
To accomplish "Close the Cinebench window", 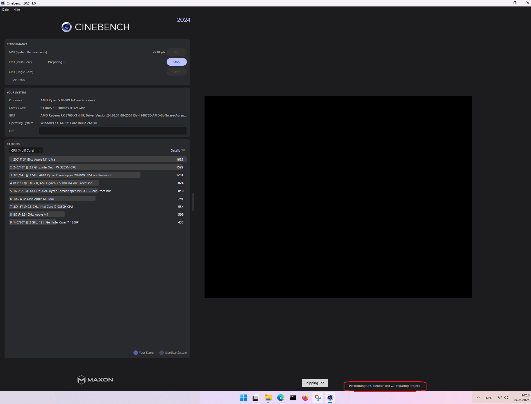I will click(528, 3).
